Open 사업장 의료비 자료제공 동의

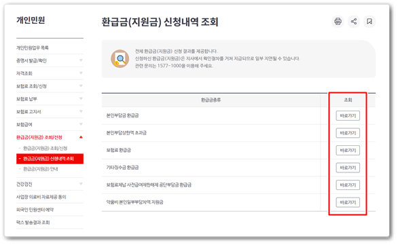(41, 197)
